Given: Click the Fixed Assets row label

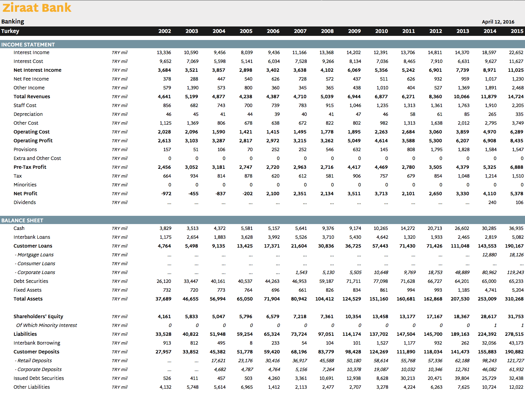Looking at the screenshot, I should pos(27,290).
